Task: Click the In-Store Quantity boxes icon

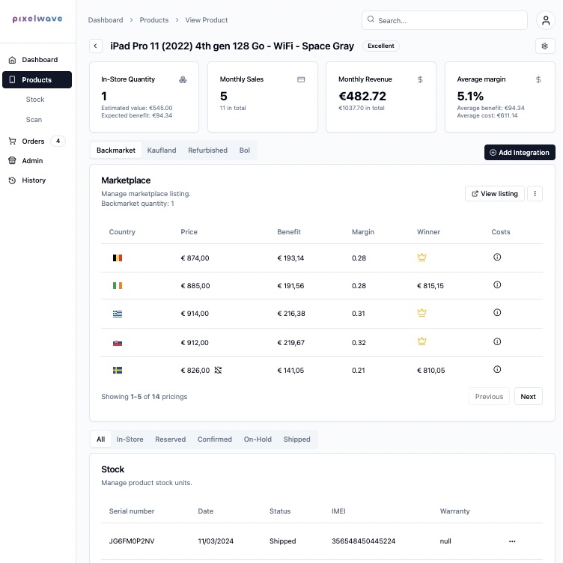Action: click(x=183, y=79)
